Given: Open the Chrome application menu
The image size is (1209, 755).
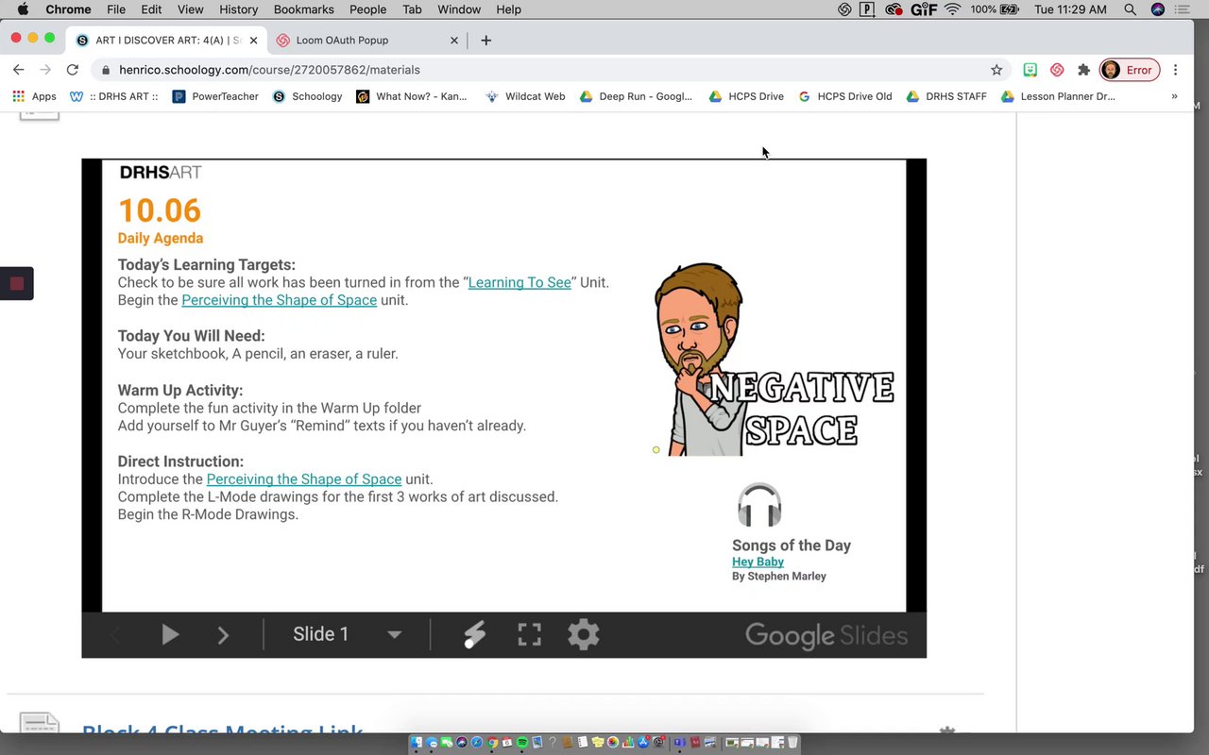Looking at the screenshot, I should tap(68, 9).
